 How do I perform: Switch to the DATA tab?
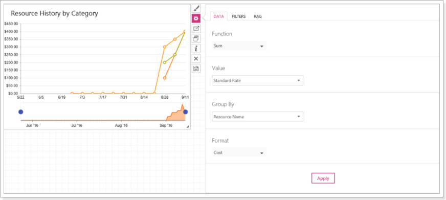pyautogui.click(x=218, y=16)
